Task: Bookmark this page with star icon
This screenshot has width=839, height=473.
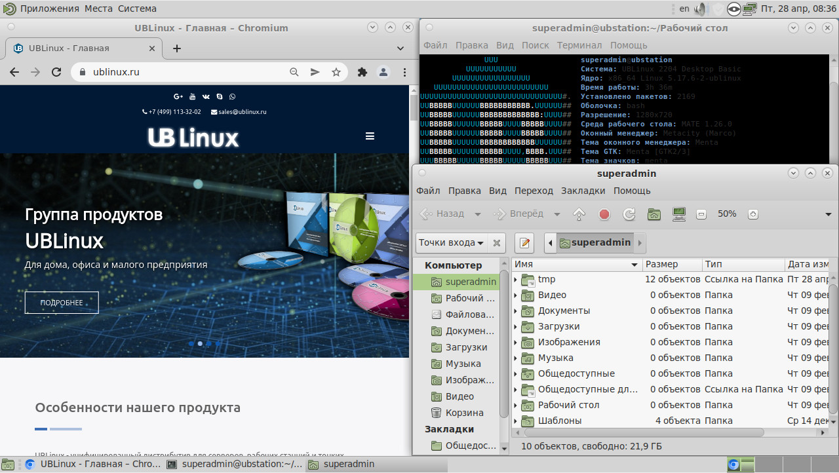Action: point(336,72)
